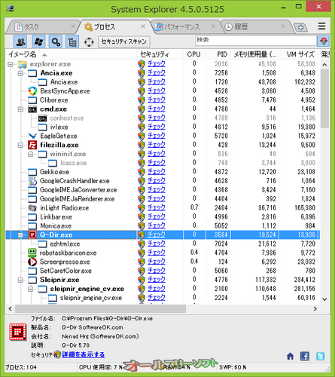
Task: Sort by CPU column header
Action: click(193, 54)
